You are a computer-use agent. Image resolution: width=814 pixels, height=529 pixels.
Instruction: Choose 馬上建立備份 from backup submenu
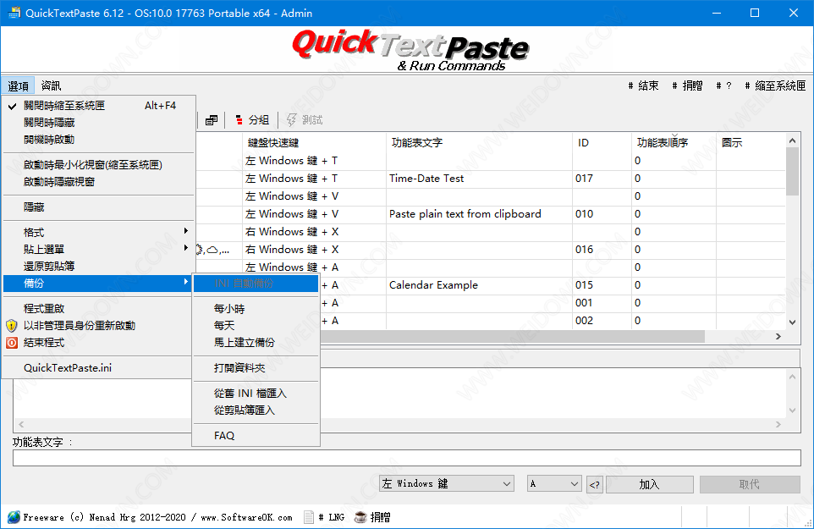pos(245,343)
